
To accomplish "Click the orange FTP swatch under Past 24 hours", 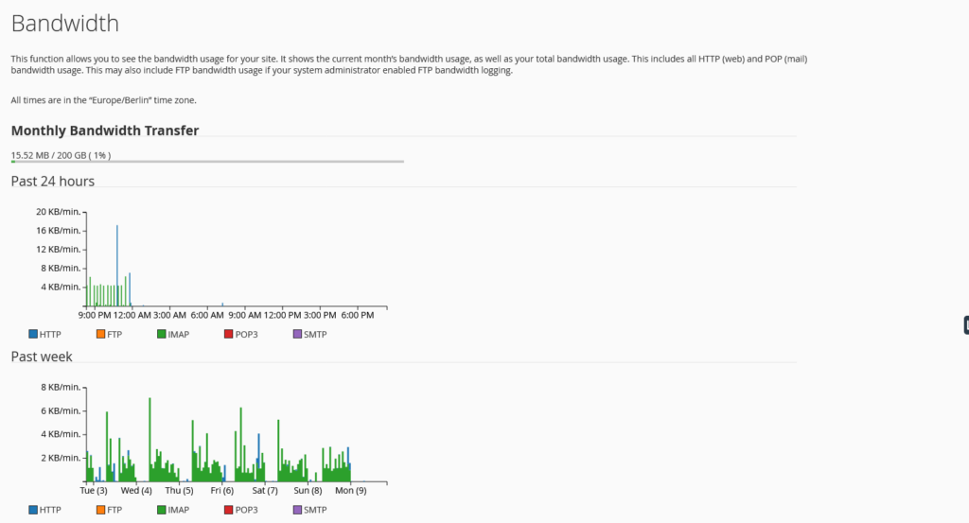I will point(99,334).
